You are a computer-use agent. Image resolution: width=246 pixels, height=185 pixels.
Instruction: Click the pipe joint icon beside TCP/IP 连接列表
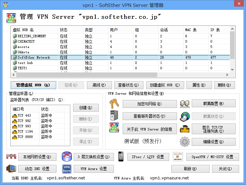click(184, 129)
